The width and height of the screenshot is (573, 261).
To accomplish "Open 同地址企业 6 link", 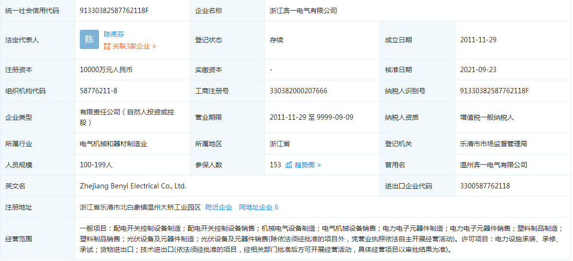I will pyautogui.click(x=259, y=207).
